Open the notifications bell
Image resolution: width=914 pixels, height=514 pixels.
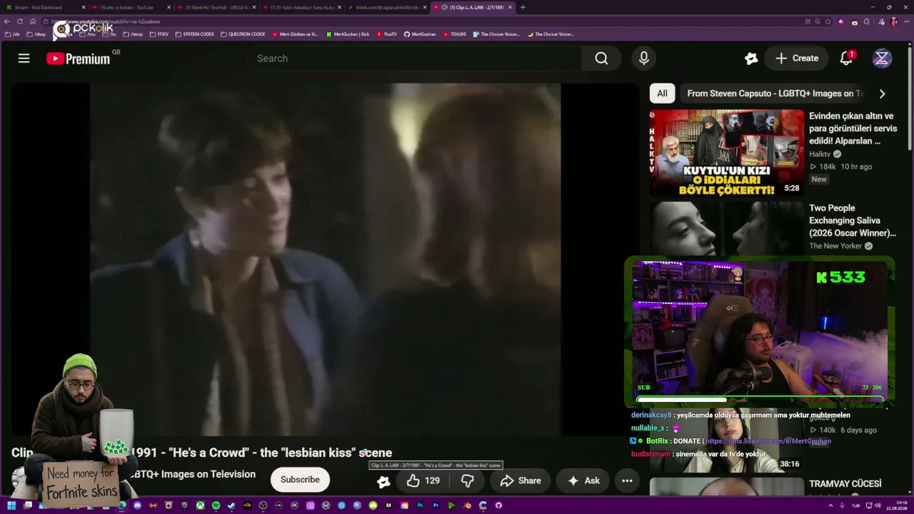coord(846,59)
